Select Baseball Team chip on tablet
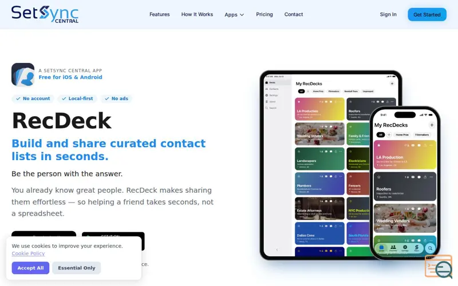The width and height of the screenshot is (458, 286). (351, 92)
